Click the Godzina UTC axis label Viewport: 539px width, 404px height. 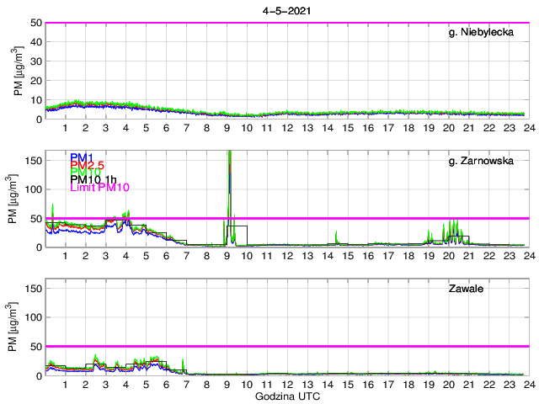click(x=287, y=396)
